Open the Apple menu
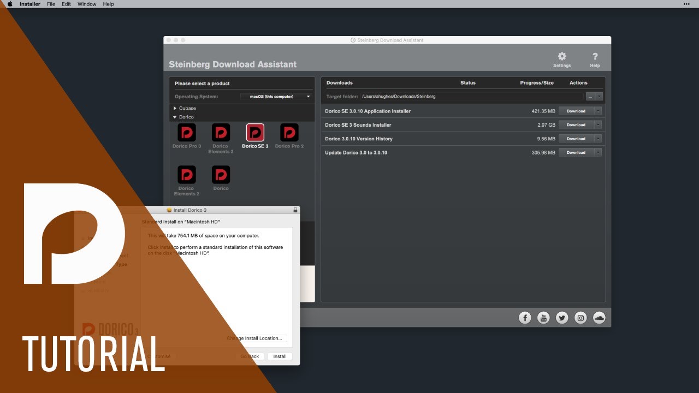Screen dimensions: 699x393 [9, 4]
